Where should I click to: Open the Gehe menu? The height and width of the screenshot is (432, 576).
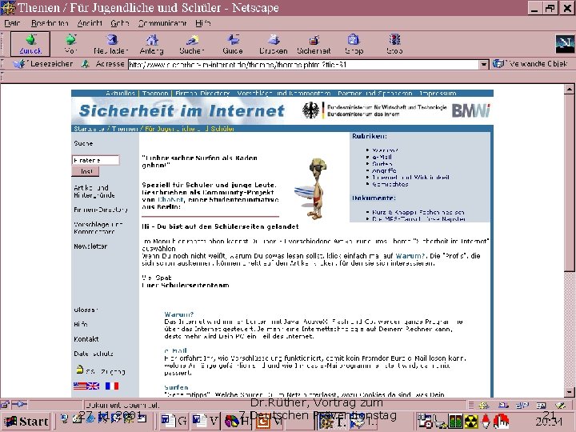pos(119,23)
